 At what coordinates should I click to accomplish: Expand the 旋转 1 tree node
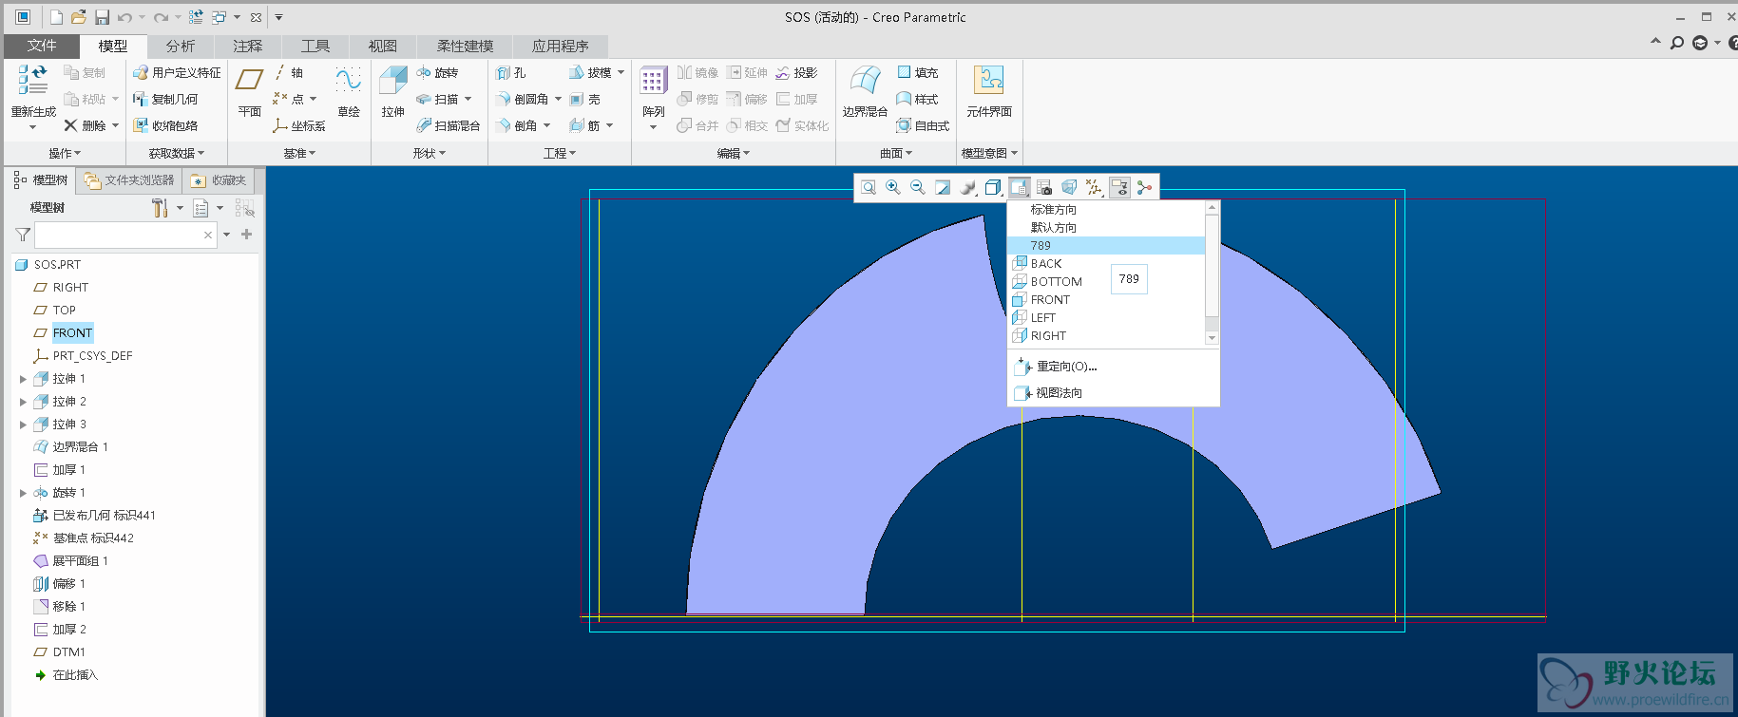click(x=23, y=493)
